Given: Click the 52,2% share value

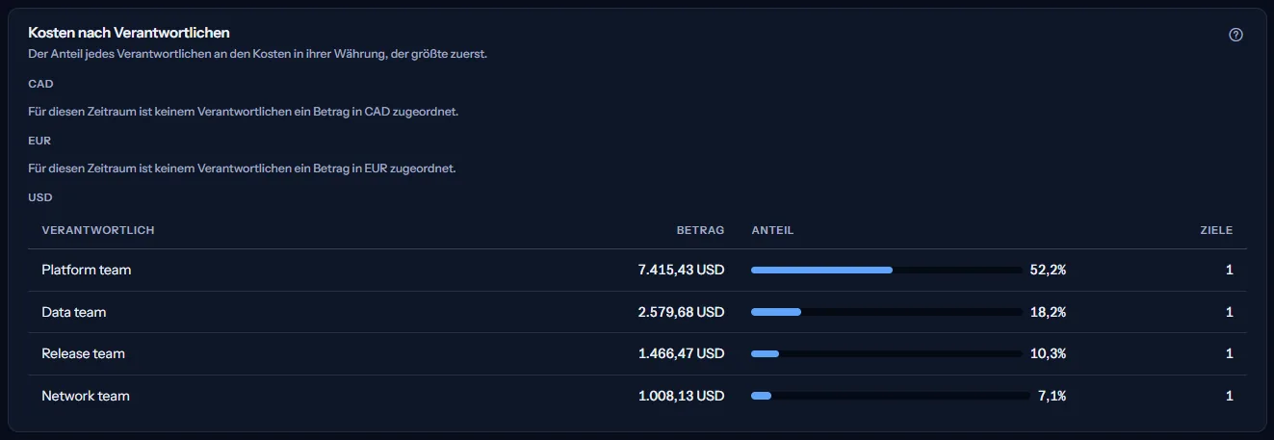Looking at the screenshot, I should click(x=1048, y=271).
